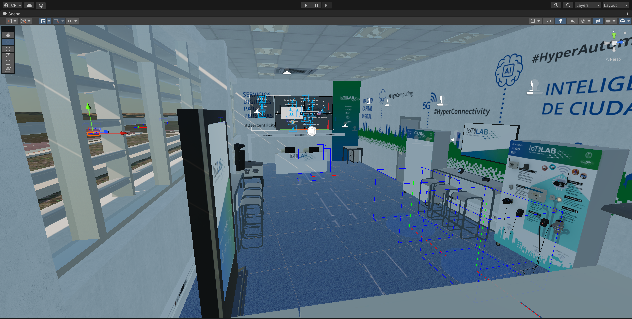Image resolution: width=632 pixels, height=319 pixels.
Task: Toggle scene effects (skybox/fog) button
Action: [583, 21]
